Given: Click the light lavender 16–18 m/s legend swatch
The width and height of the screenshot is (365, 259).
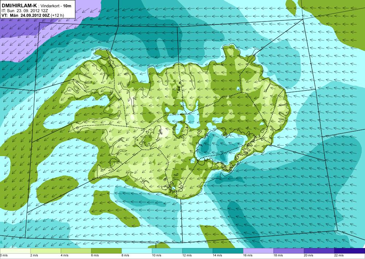Looking at the screenshot, I should (x=258, y=251).
